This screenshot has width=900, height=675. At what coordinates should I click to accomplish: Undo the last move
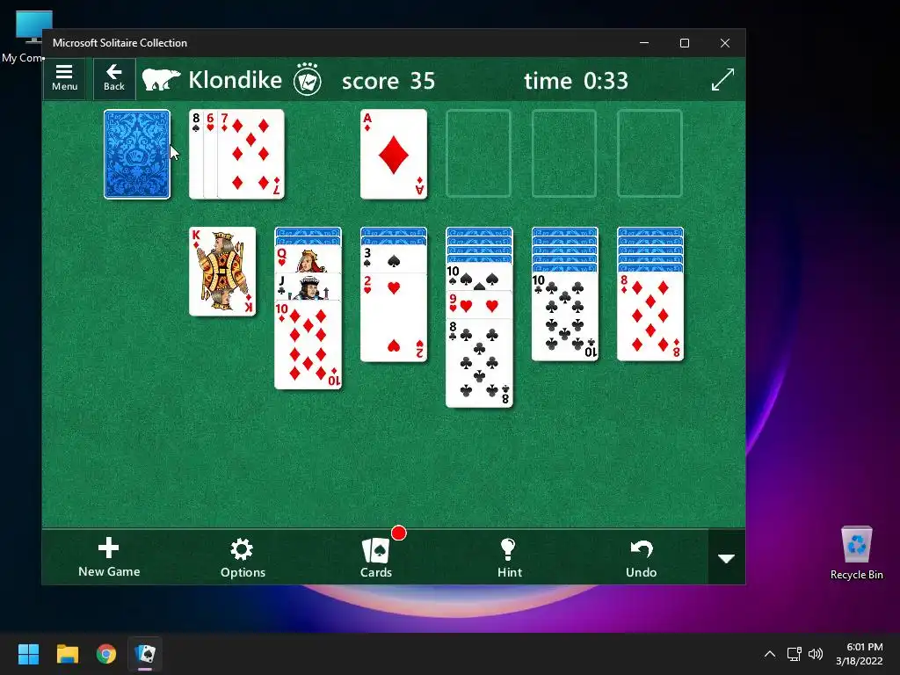point(641,557)
